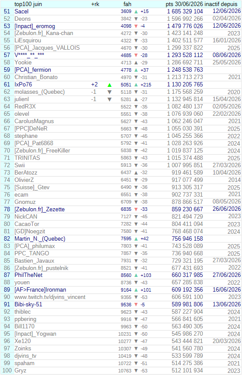Click the grey down arrow in Xe120's row

point(136,341)
